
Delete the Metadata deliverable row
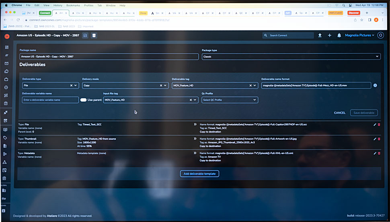[x=379, y=153]
